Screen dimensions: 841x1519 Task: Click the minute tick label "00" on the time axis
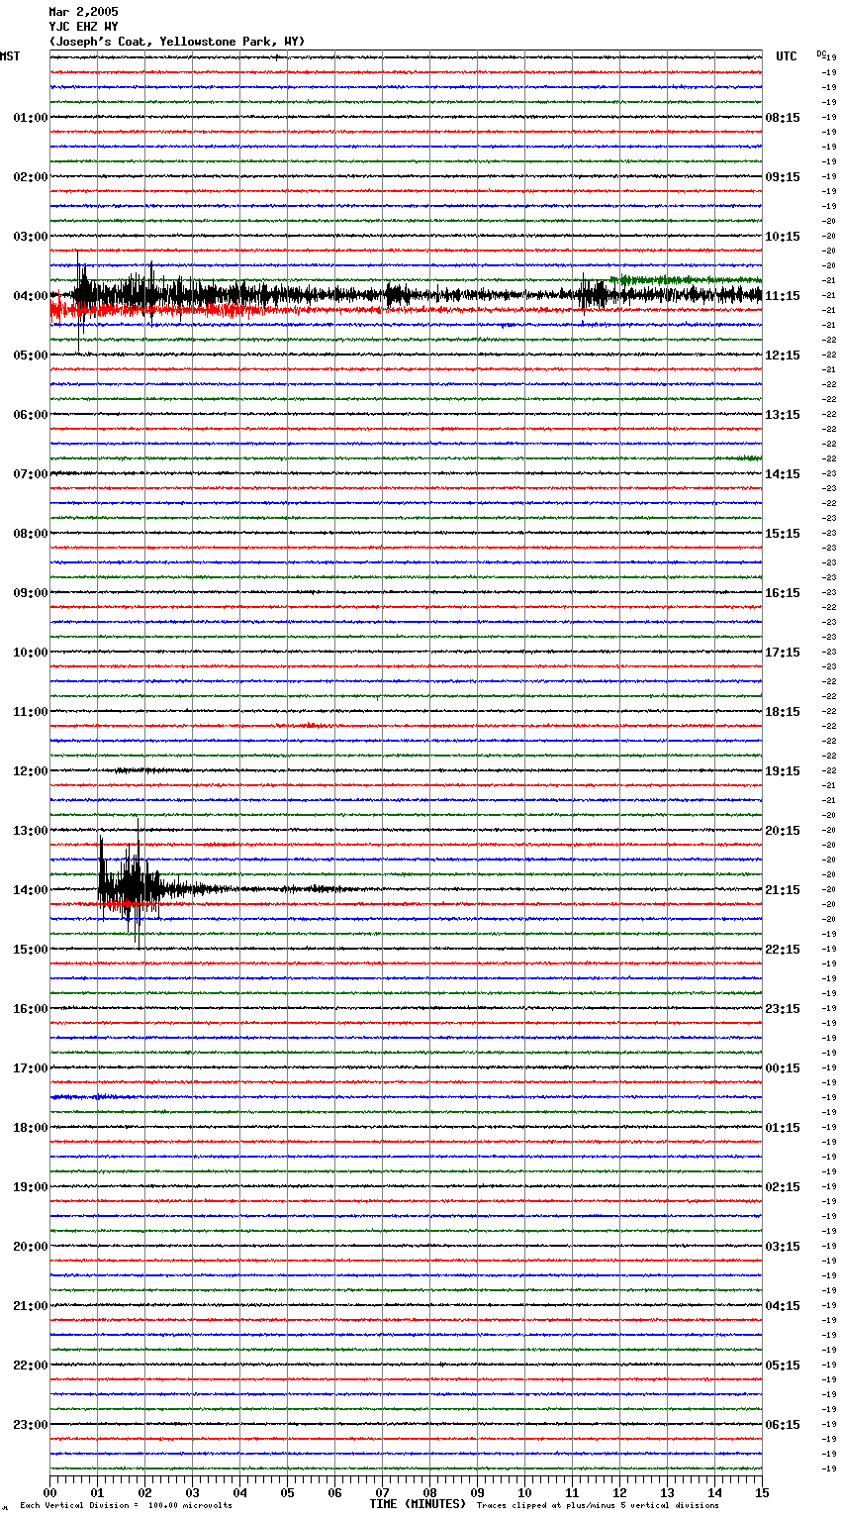(49, 1491)
